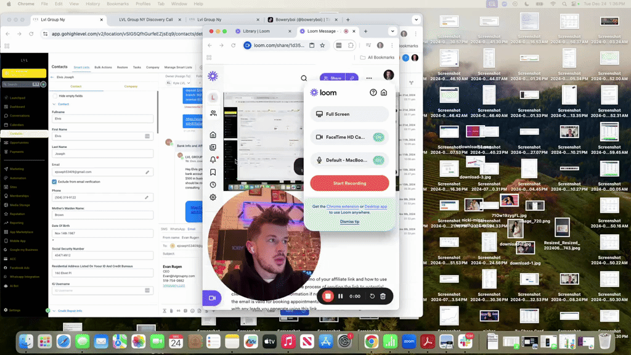Open the Zoom app from the Dock
The image size is (631, 355).
408,340
